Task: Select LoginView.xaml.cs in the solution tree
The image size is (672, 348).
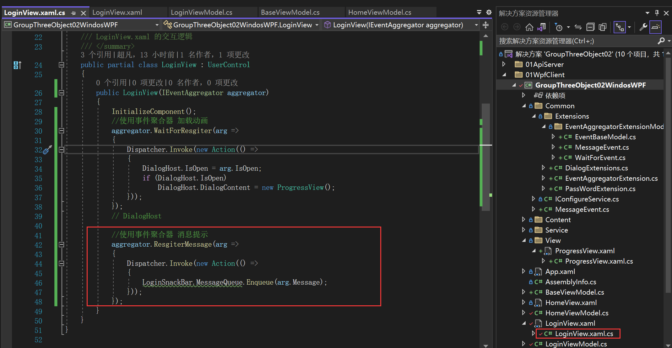Action: [x=584, y=334]
